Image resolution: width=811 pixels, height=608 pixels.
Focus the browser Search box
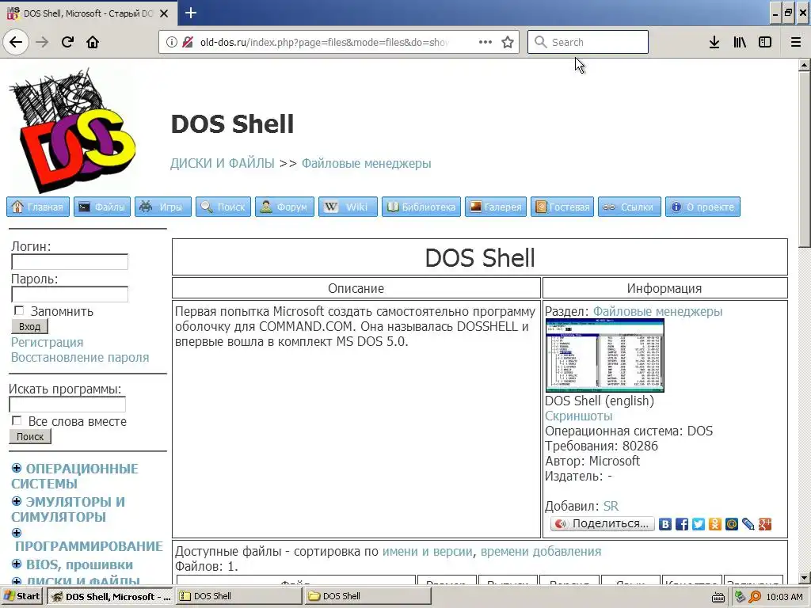[x=588, y=42]
